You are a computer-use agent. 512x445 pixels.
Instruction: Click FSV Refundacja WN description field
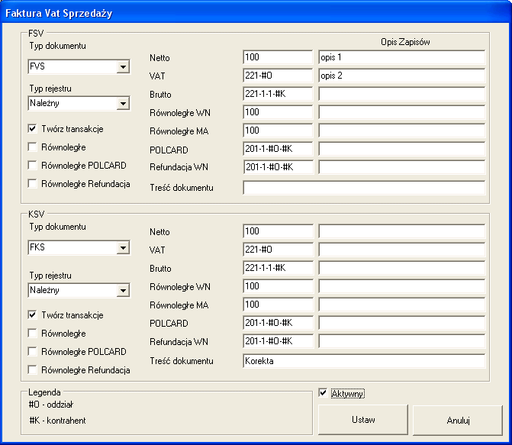(402, 167)
